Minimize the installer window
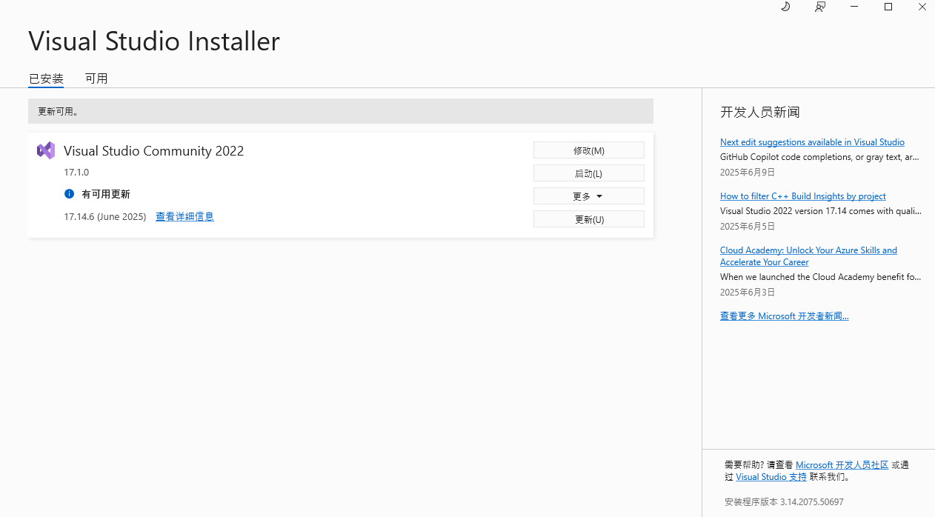The height and width of the screenshot is (517, 935). pos(854,7)
